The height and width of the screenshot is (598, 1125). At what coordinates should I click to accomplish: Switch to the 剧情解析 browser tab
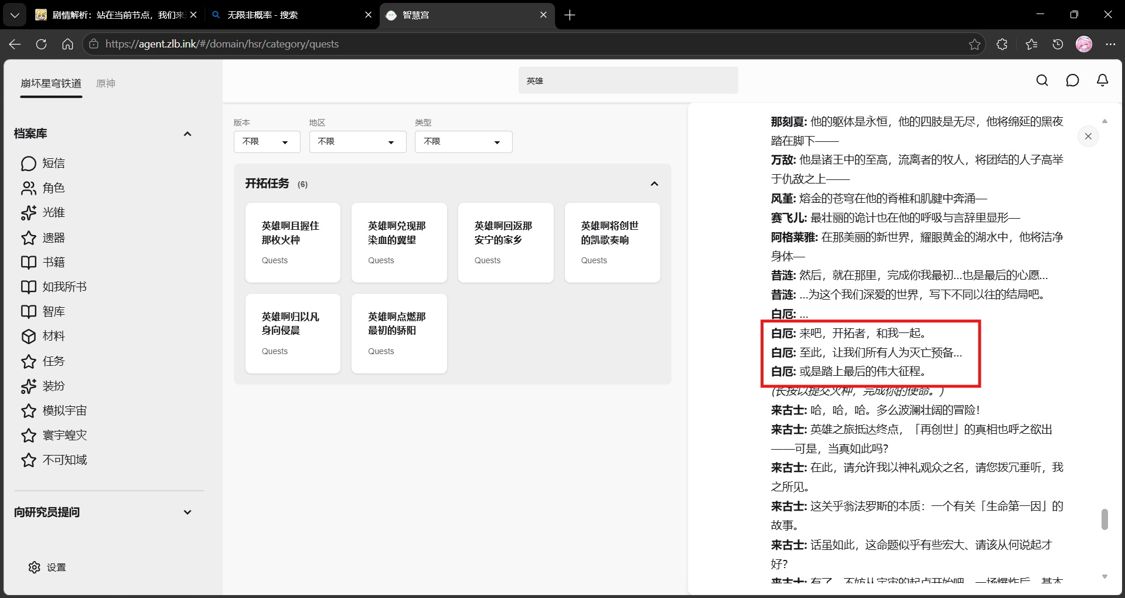pyautogui.click(x=117, y=15)
